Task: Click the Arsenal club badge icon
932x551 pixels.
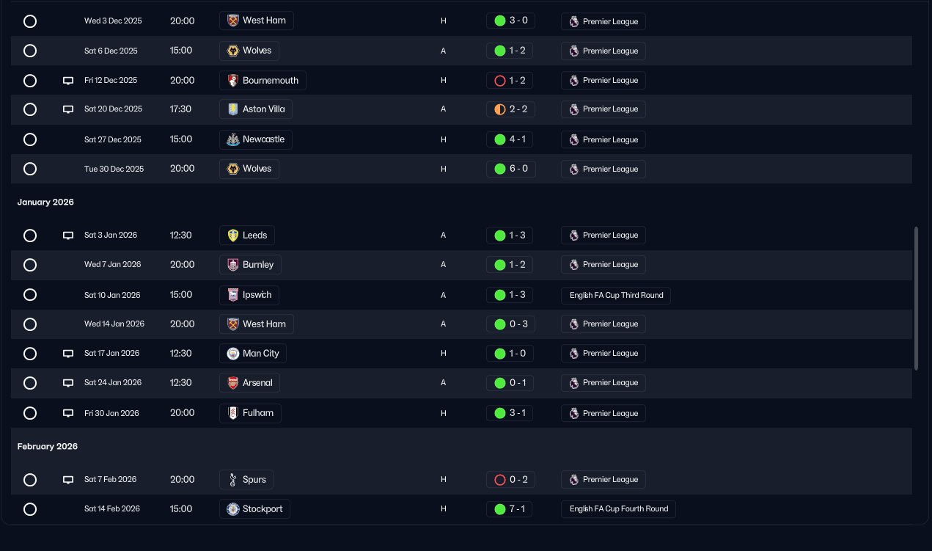Action: click(233, 383)
